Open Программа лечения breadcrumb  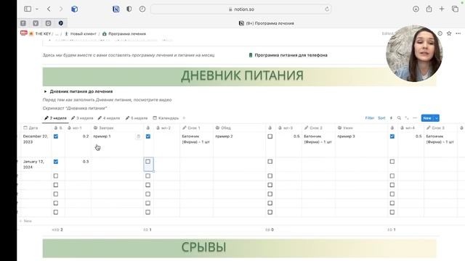click(124, 34)
